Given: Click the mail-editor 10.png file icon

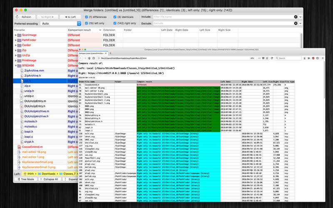Looking at the screenshot, I should click(19, 152).
